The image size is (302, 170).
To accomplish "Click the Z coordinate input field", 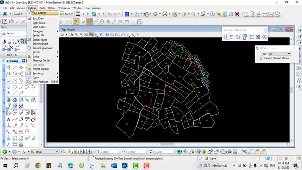I will [x=163, y=152].
